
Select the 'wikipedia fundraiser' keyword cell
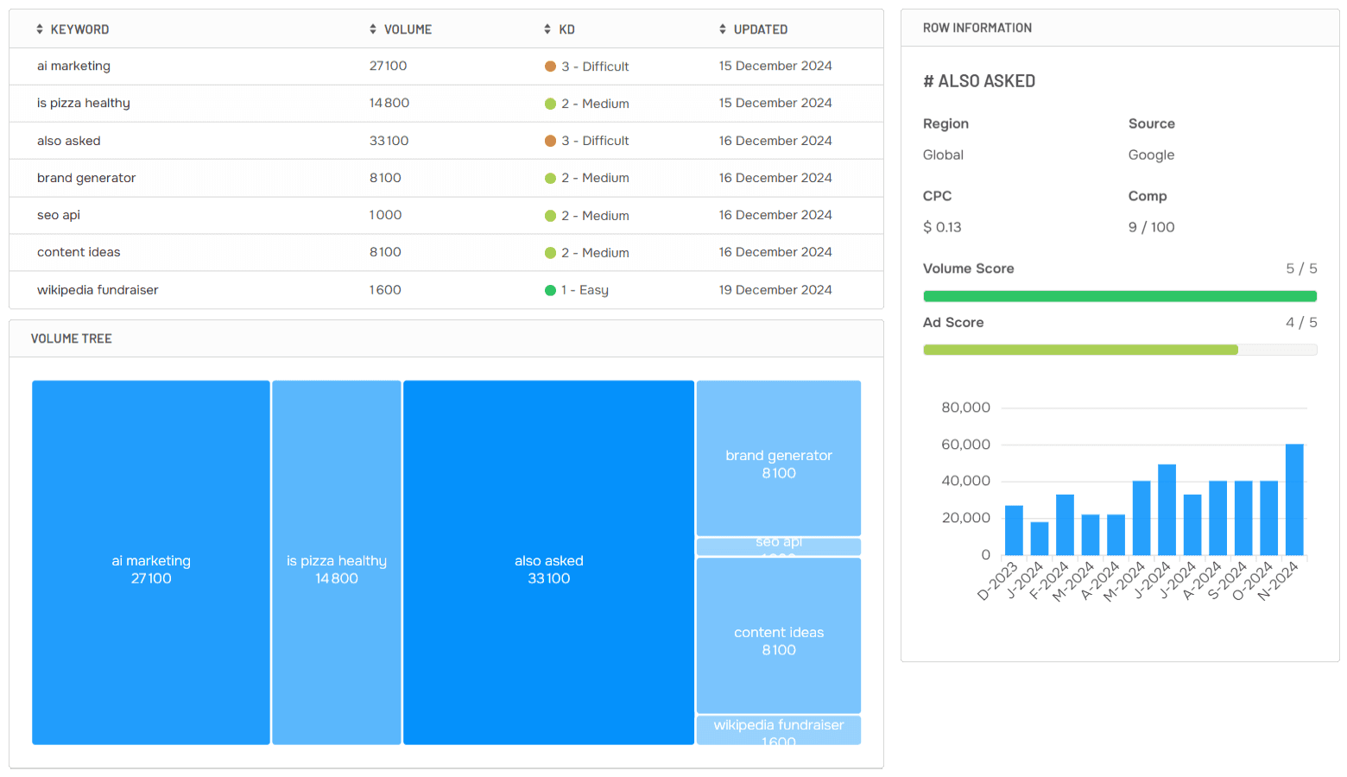pyautogui.click(x=98, y=290)
